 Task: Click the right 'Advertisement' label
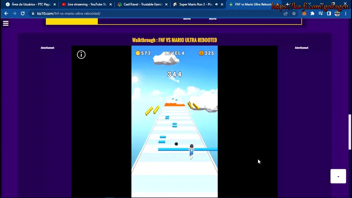tap(301, 48)
